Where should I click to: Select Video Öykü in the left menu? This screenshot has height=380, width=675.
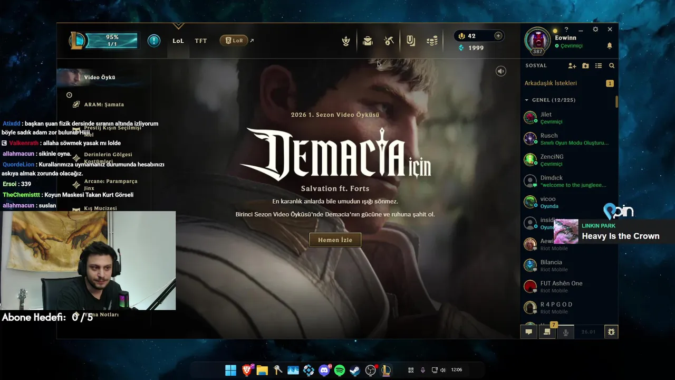pos(100,78)
